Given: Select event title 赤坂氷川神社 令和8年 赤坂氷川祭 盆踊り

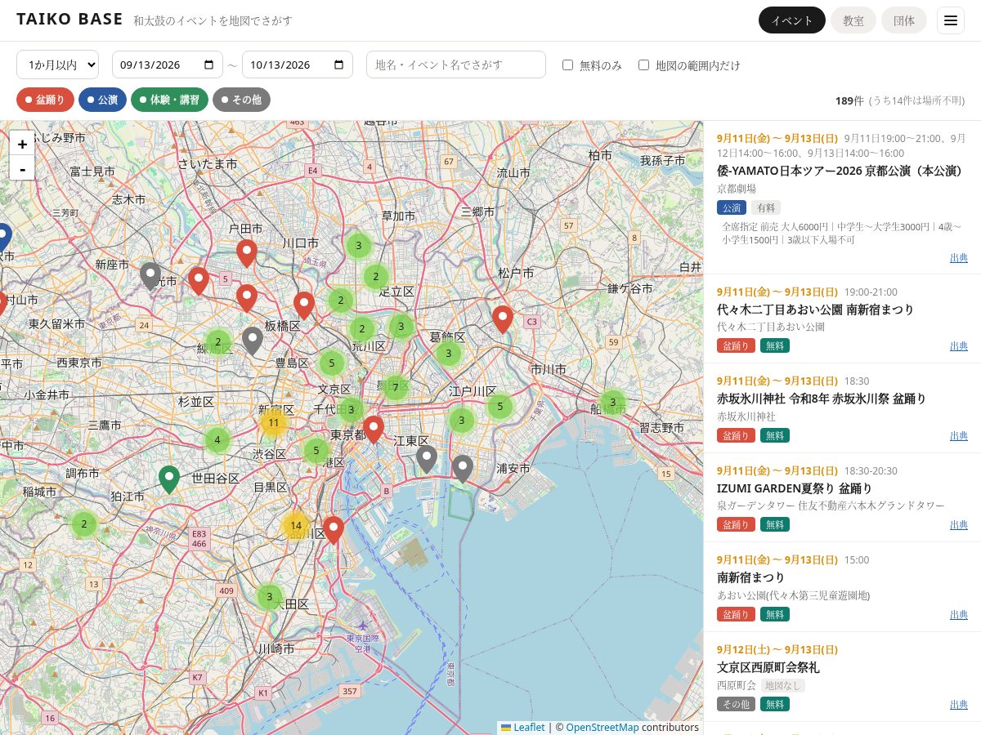Looking at the screenshot, I should point(822,399).
